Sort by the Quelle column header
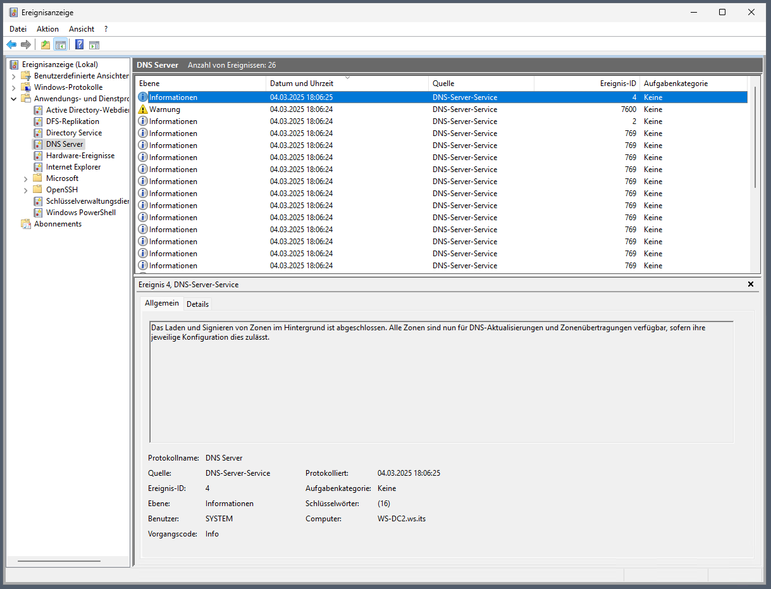 tap(481, 84)
